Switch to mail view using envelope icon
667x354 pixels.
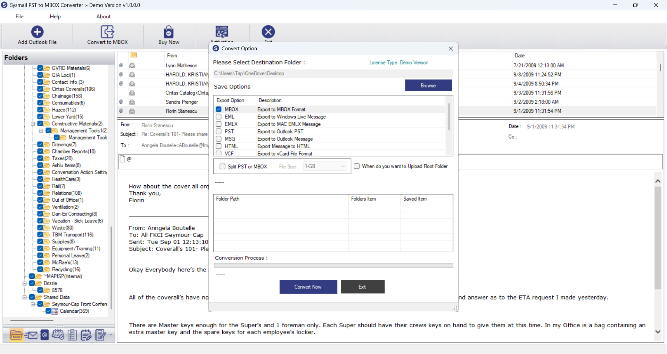coord(31,335)
